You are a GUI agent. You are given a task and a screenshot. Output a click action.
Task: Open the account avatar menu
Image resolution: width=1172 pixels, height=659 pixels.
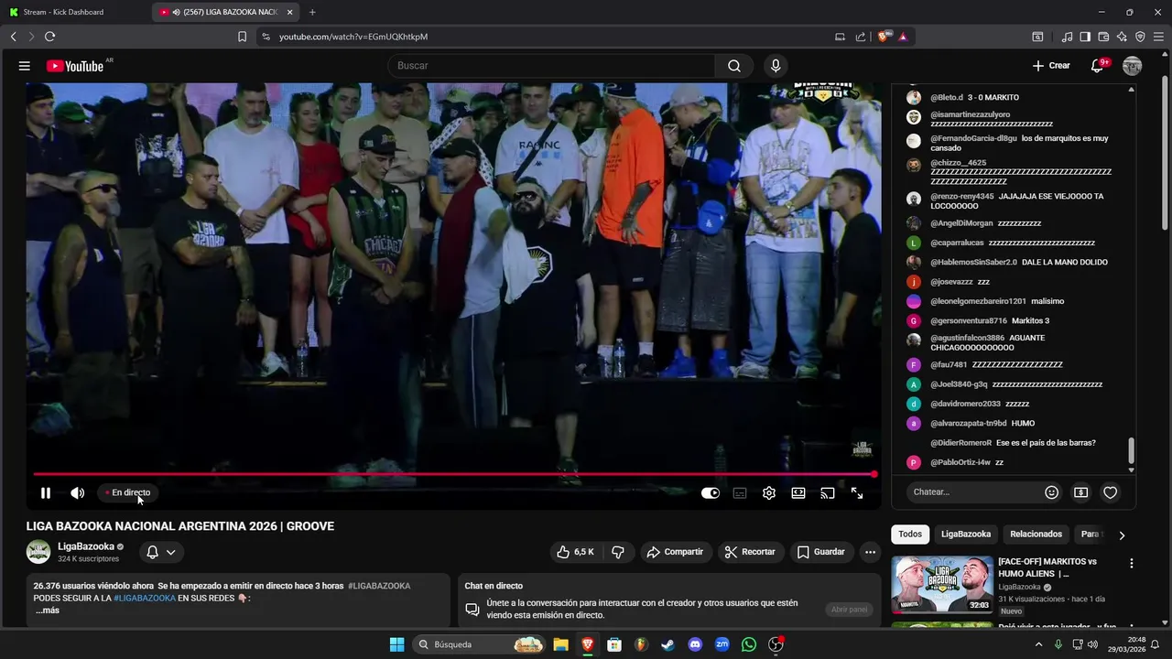pyautogui.click(x=1133, y=66)
